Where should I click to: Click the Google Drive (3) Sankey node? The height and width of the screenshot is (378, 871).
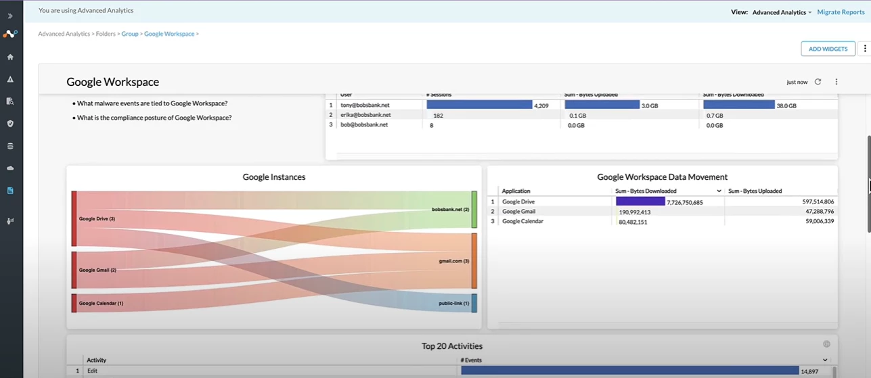[x=74, y=218]
